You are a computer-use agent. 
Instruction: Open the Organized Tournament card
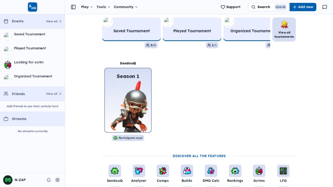[x=247, y=29]
